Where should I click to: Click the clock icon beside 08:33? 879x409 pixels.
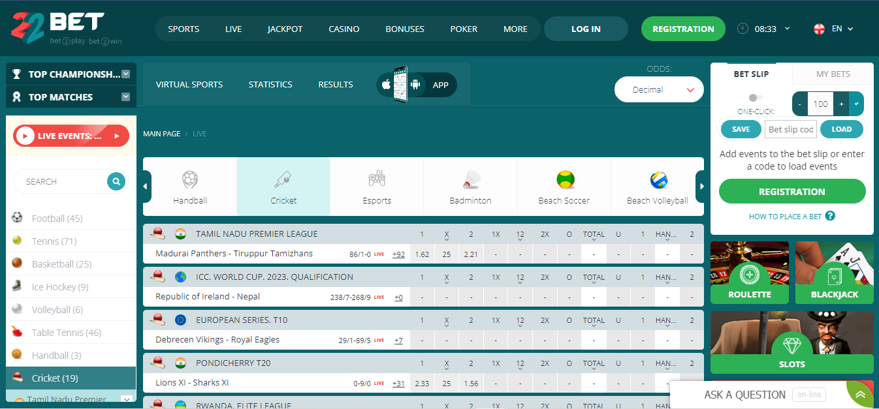(x=743, y=29)
